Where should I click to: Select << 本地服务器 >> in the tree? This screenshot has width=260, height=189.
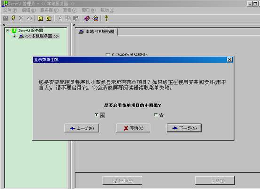point(42,36)
